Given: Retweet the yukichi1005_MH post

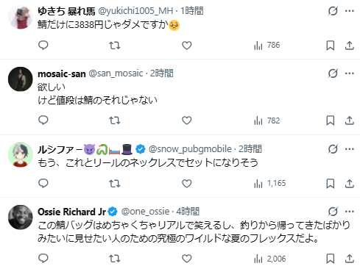Looking at the screenshot, I should pyautogui.click(x=115, y=46).
